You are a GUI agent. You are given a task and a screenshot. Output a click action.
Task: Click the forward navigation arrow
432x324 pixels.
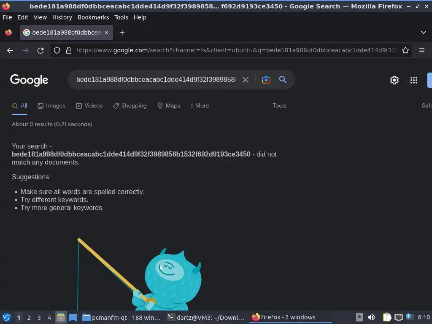[25, 51]
